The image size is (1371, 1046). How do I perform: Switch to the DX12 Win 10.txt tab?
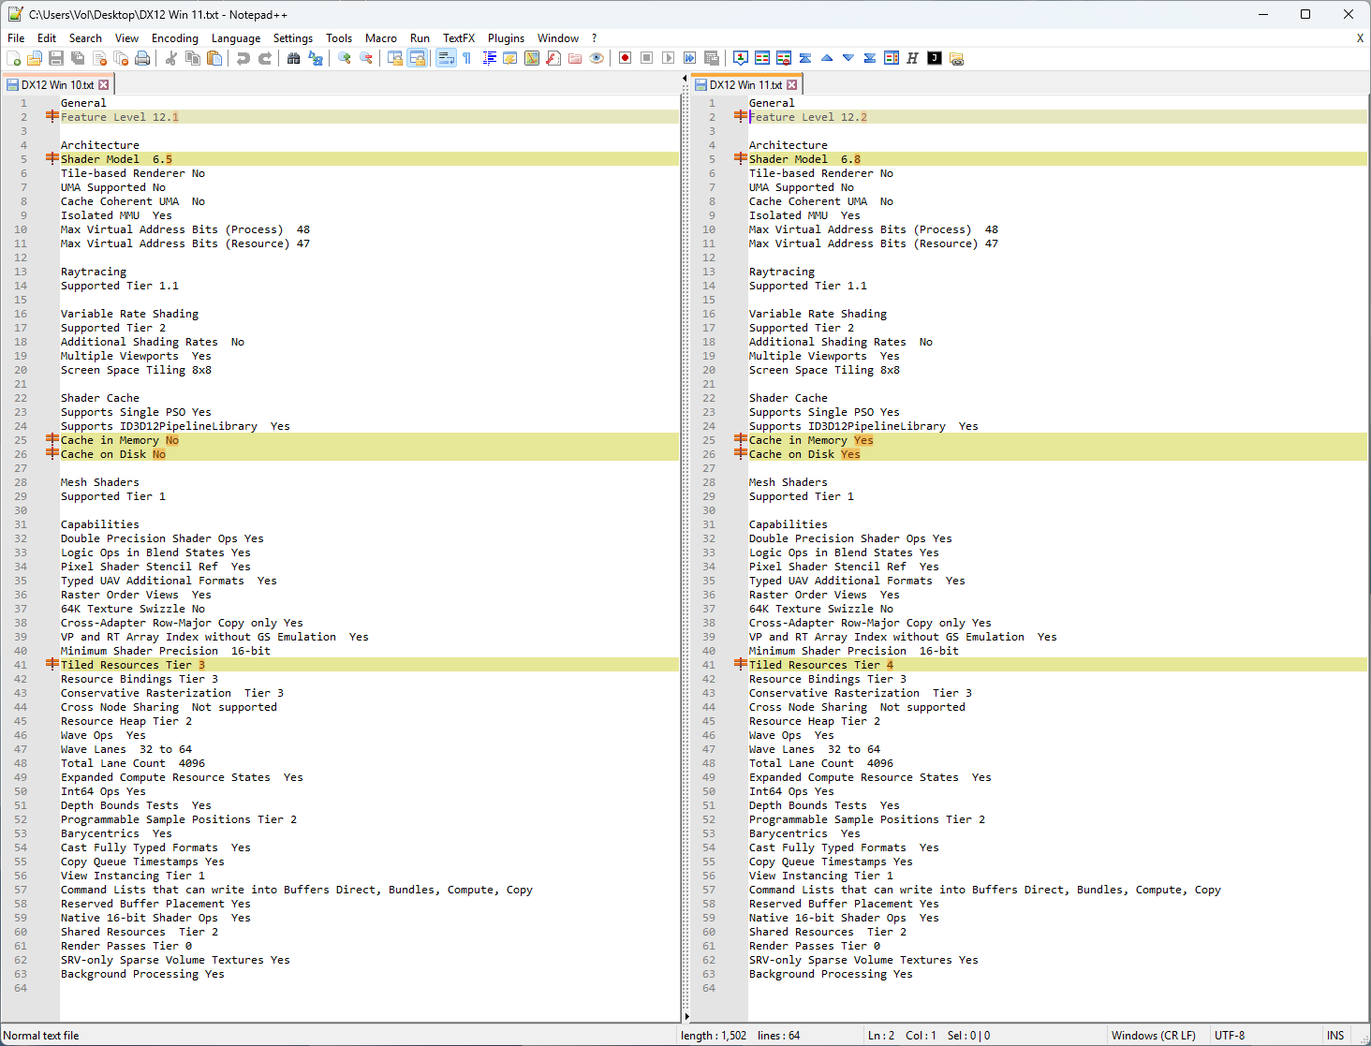pyautogui.click(x=57, y=84)
